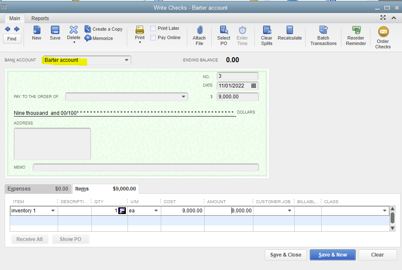Screen dimensions: 402x270
Task: Open the date calendar picker
Action: [x=253, y=85]
